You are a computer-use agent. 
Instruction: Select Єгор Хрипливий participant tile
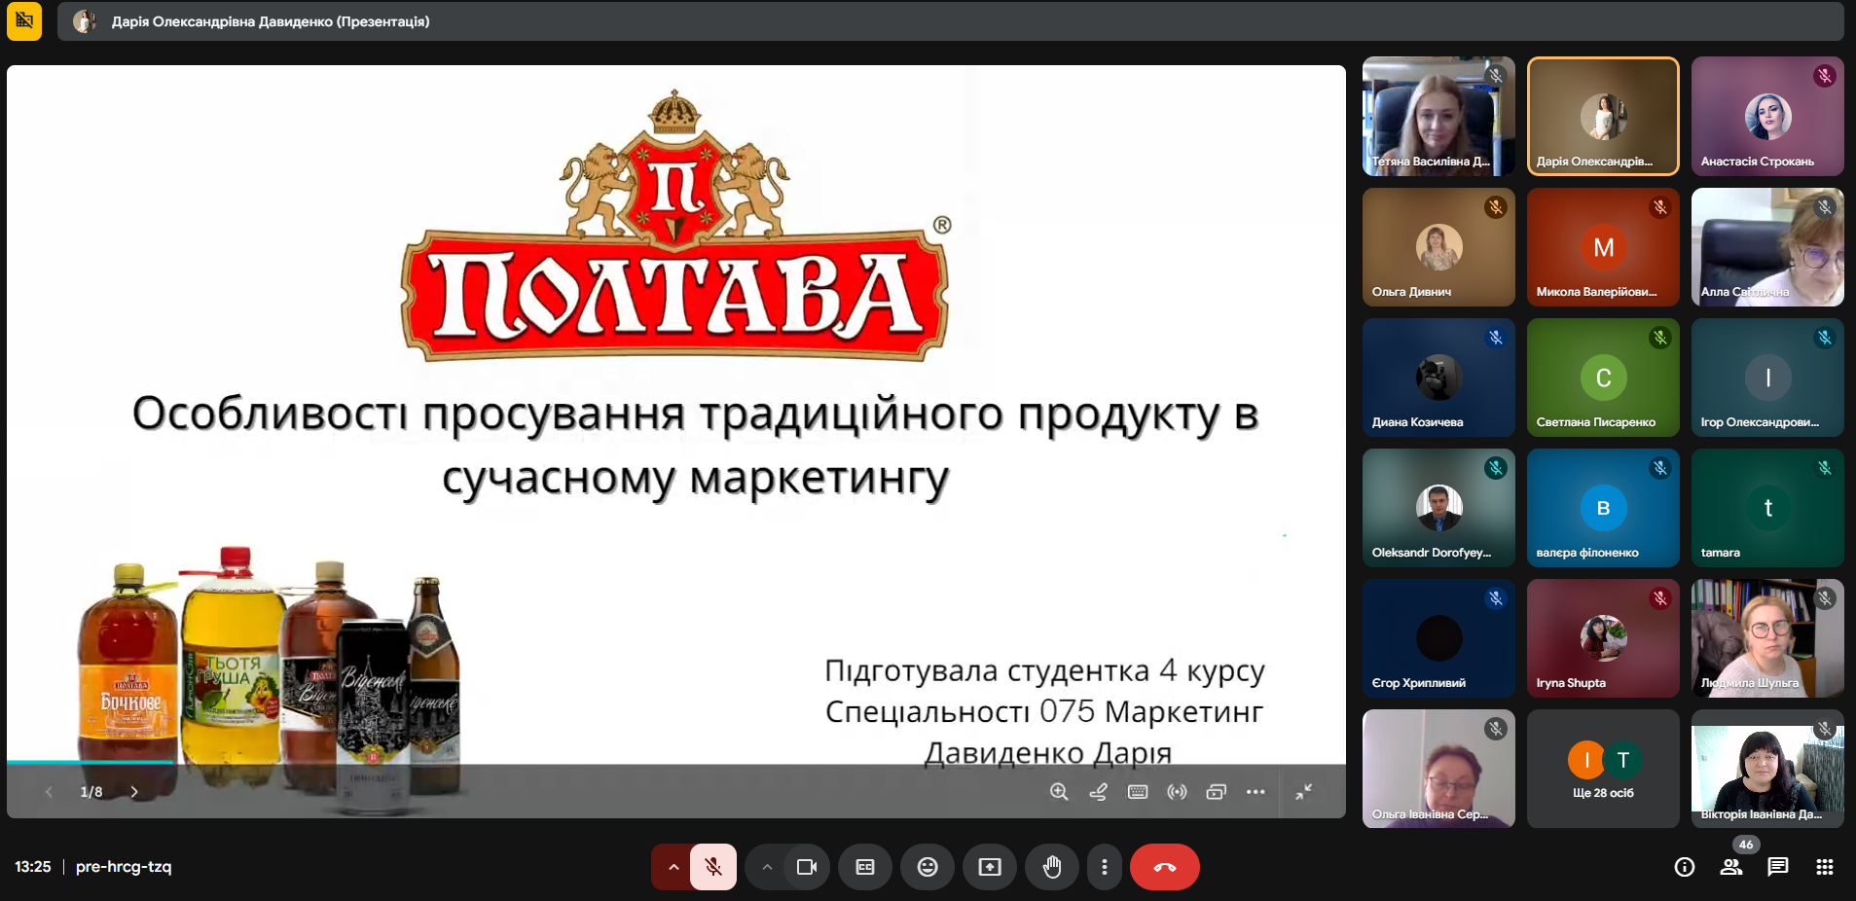click(x=1438, y=638)
